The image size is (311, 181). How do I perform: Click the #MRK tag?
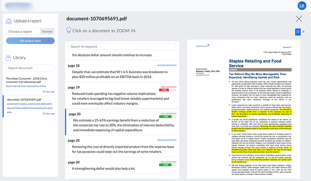pyautogui.click(x=44, y=104)
